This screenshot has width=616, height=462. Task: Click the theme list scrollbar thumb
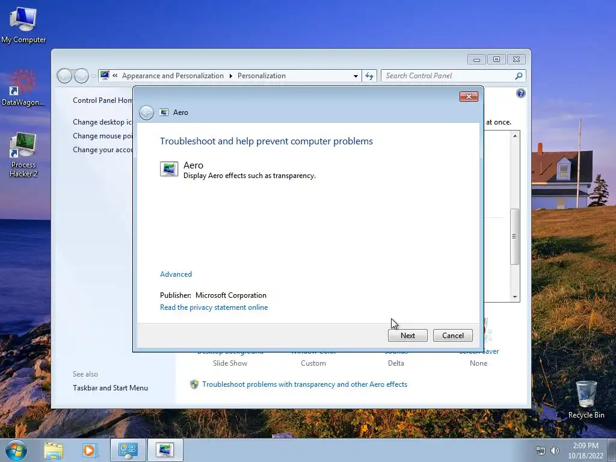pos(515,236)
